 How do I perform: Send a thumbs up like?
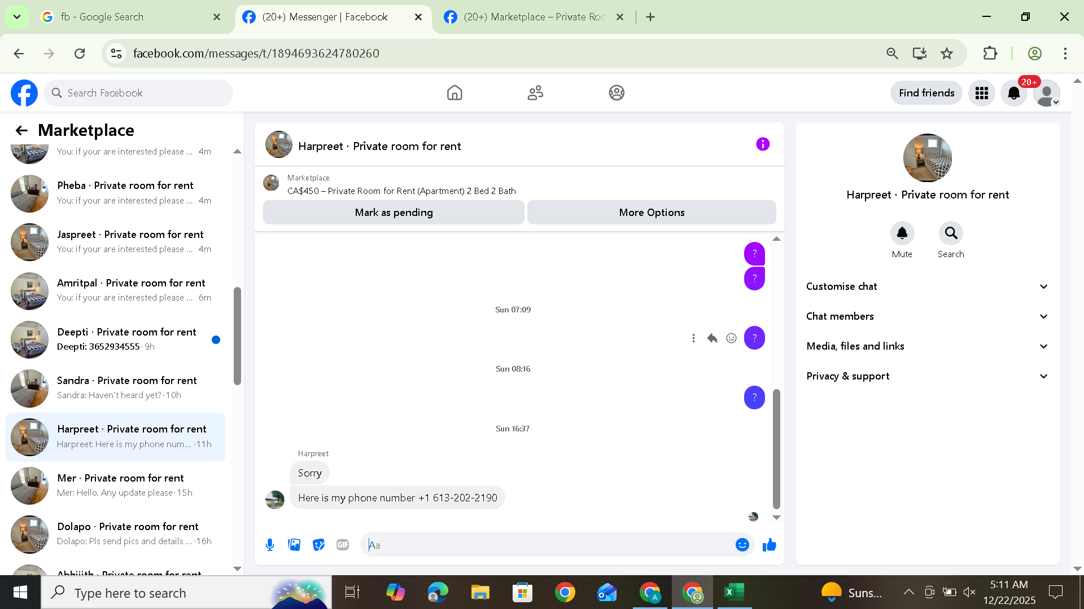769,545
